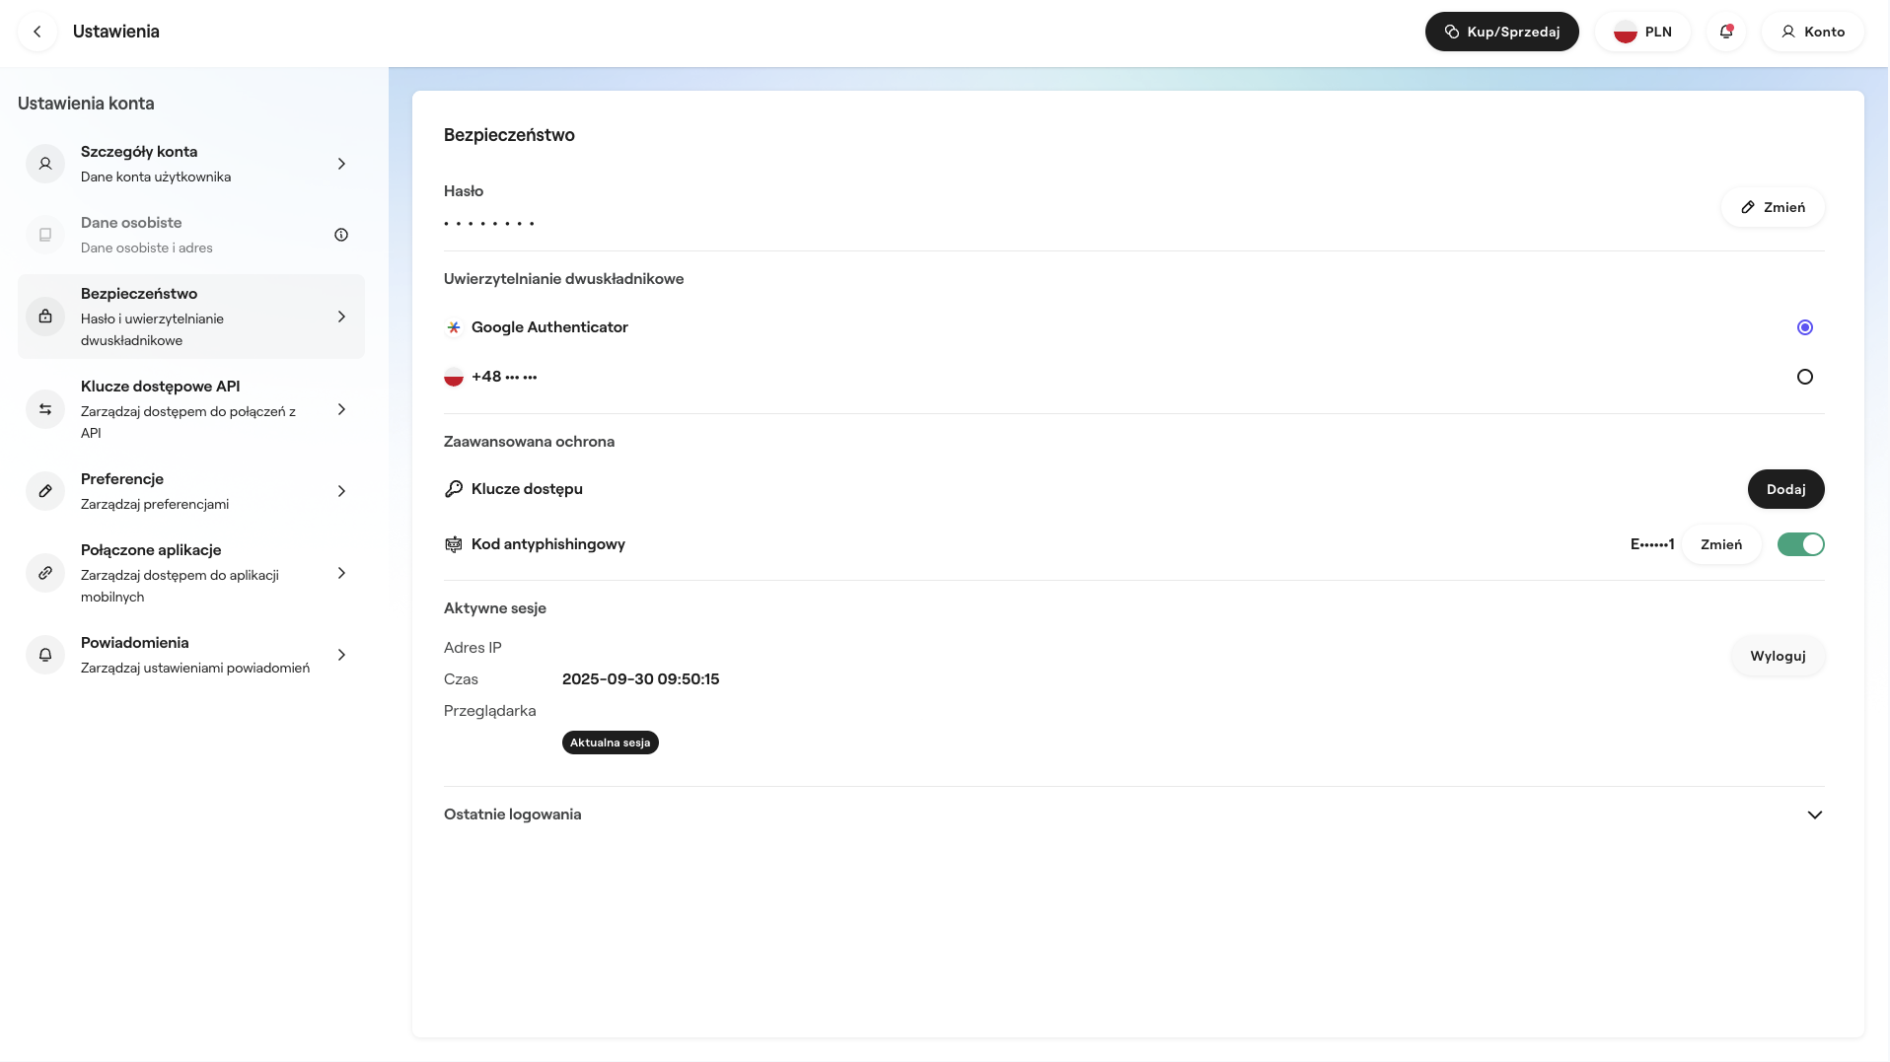This screenshot has height=1062, width=1890.
Task: Click the lock icon for Bezpieczeństwo
Action: point(45,317)
